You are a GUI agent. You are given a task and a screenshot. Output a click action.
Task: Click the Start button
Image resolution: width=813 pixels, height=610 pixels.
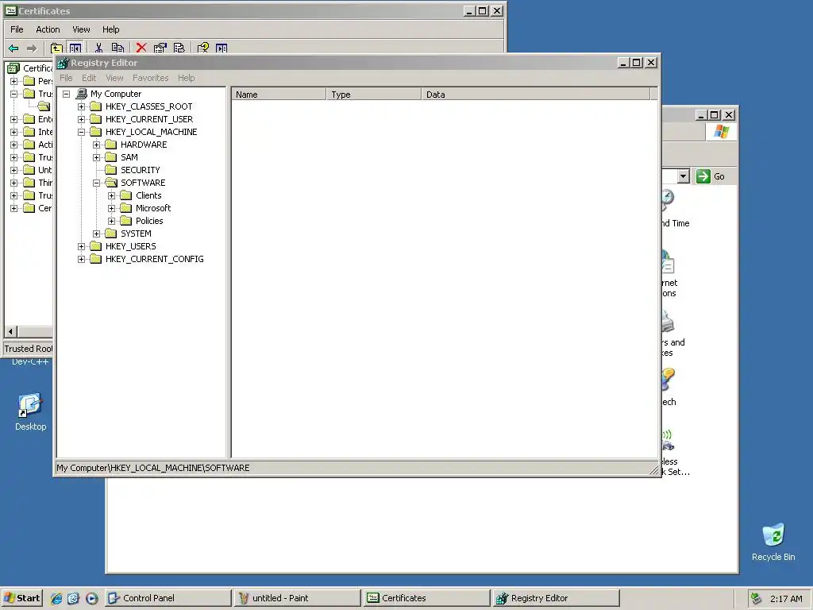(x=21, y=598)
